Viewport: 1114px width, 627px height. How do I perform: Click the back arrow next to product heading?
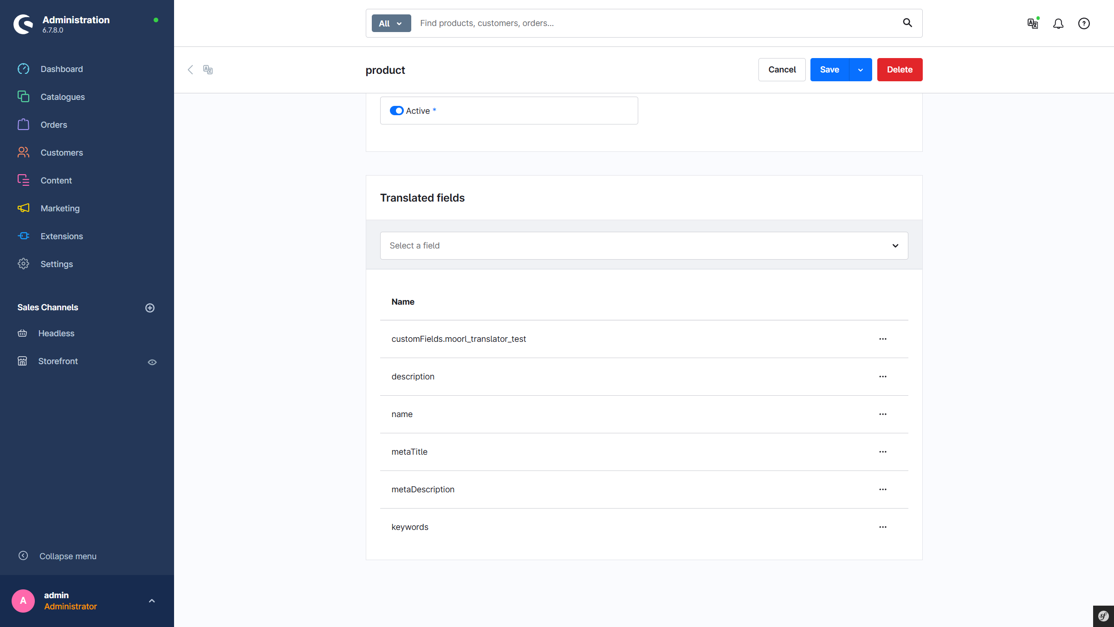point(190,70)
